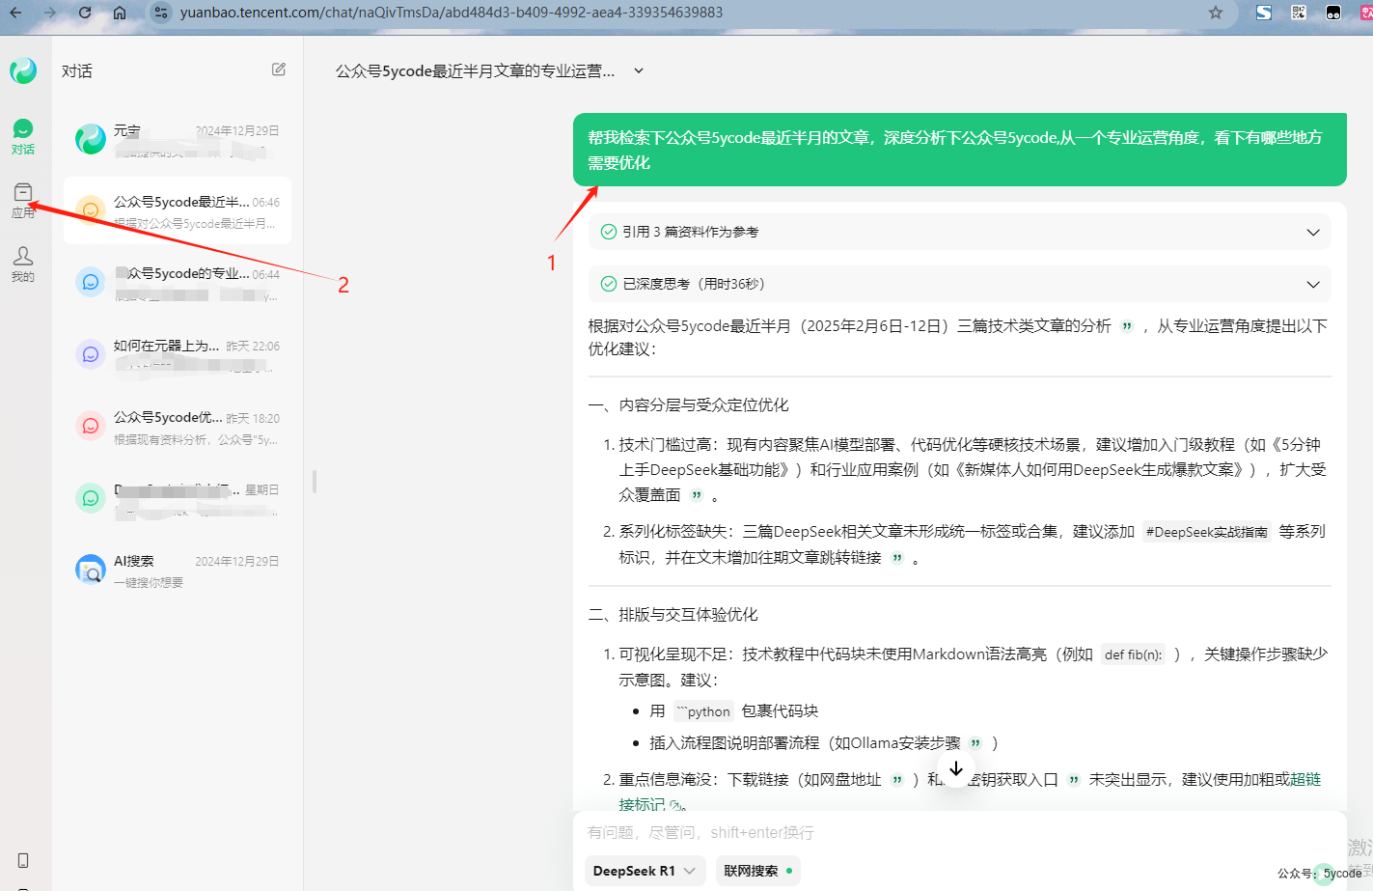Expand the conversation title dropdown chevron

click(x=639, y=70)
